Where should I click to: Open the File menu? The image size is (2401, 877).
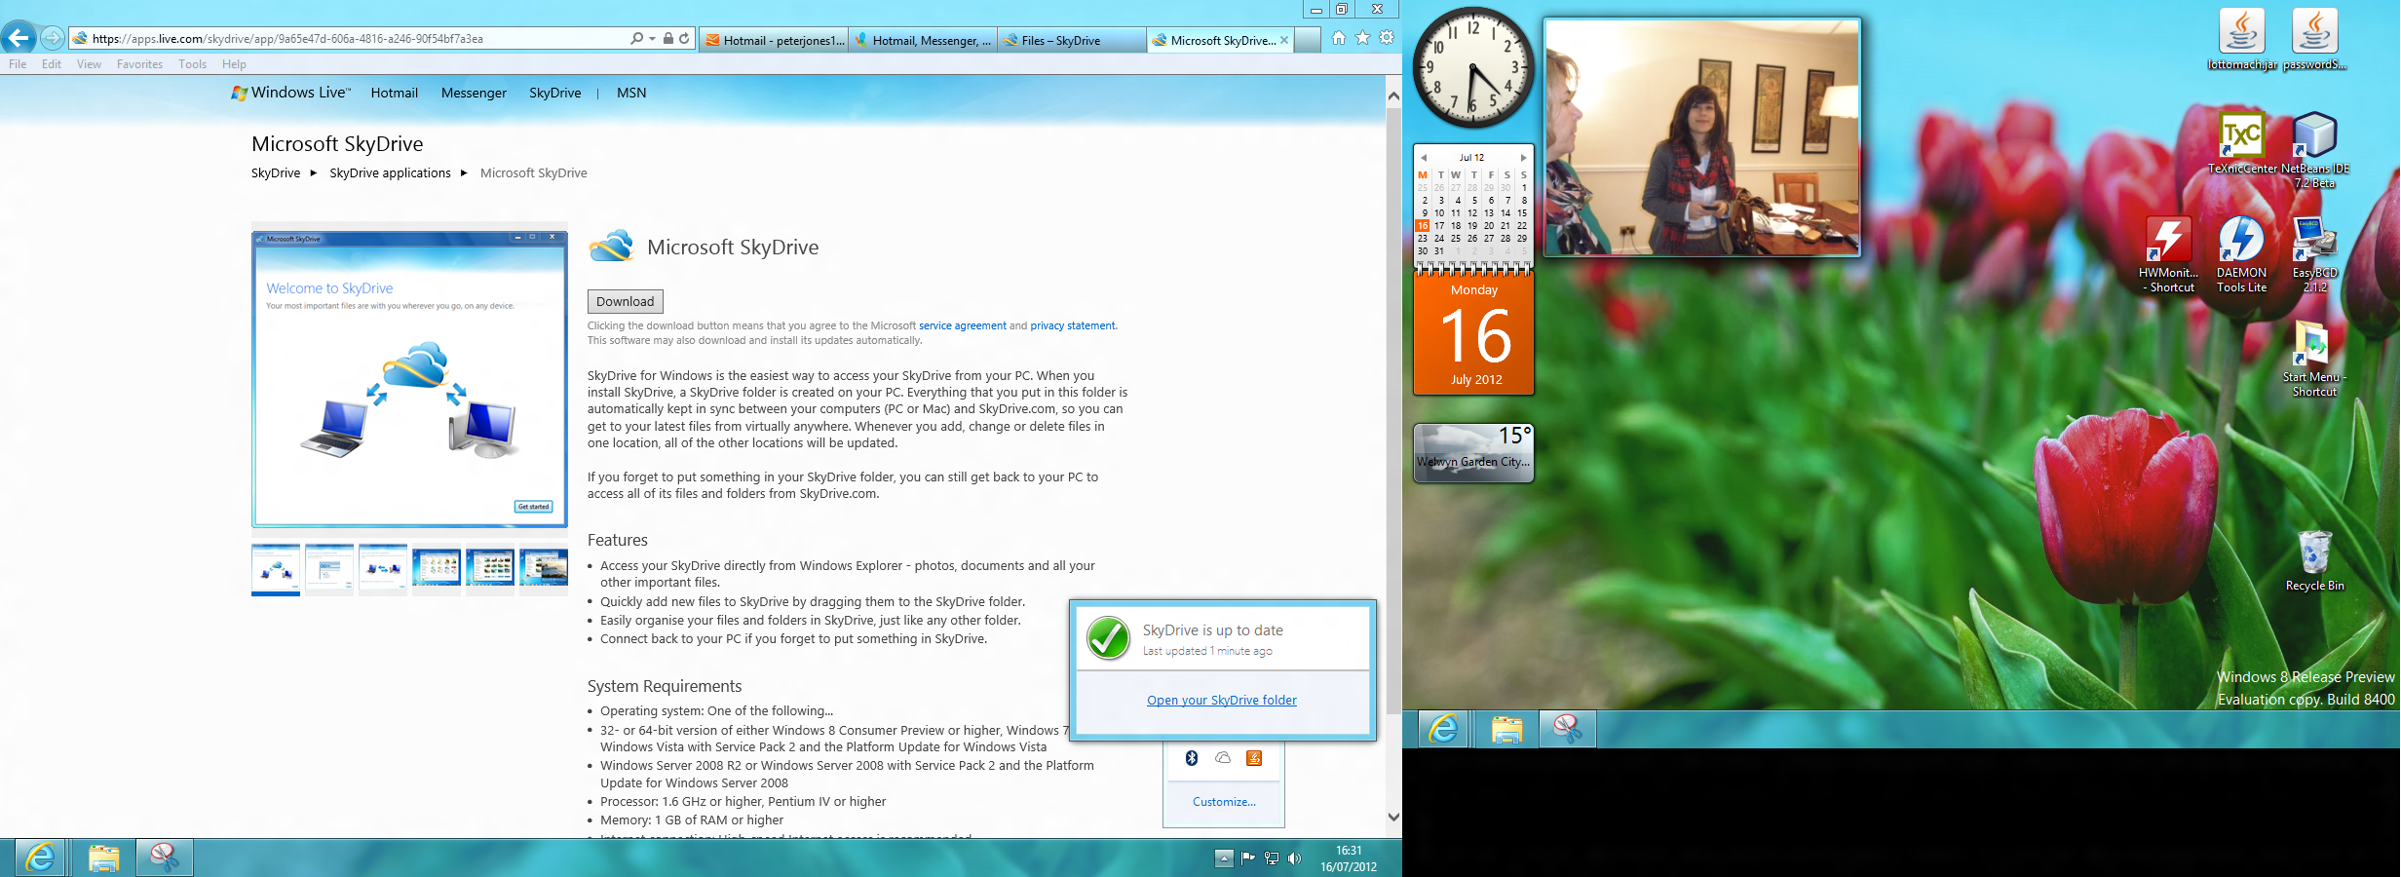tap(18, 64)
